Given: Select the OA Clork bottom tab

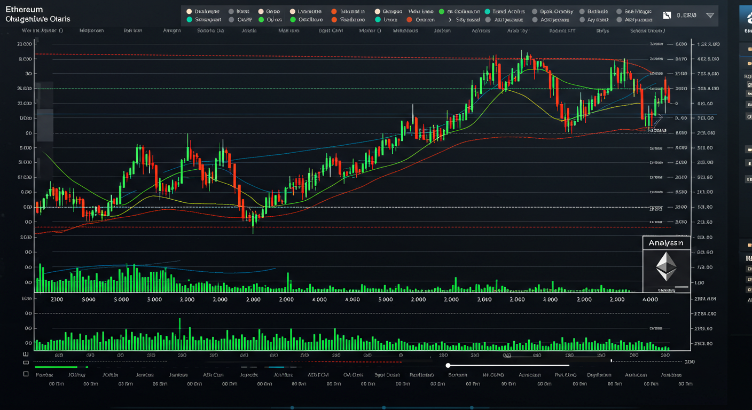Looking at the screenshot, I should coord(353,375).
